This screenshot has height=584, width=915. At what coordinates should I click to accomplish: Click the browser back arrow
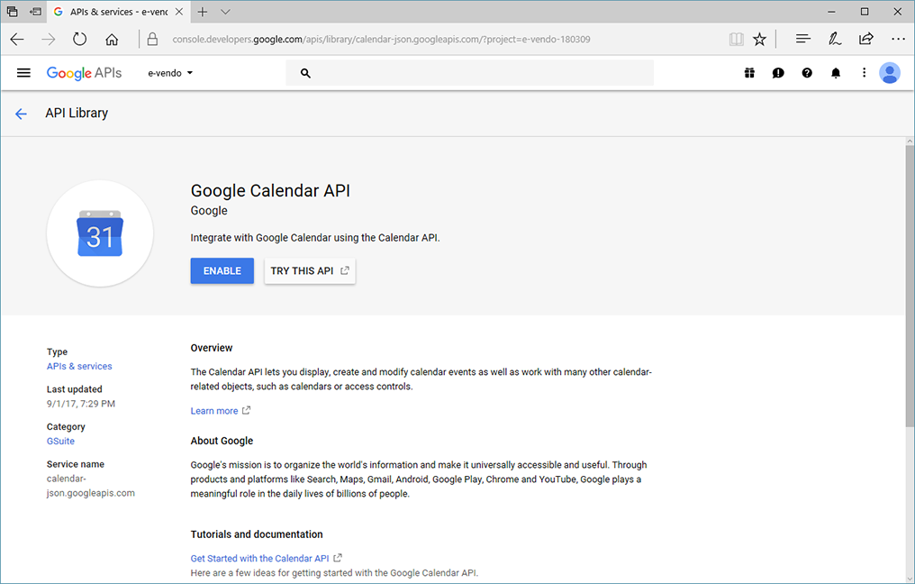(x=17, y=39)
